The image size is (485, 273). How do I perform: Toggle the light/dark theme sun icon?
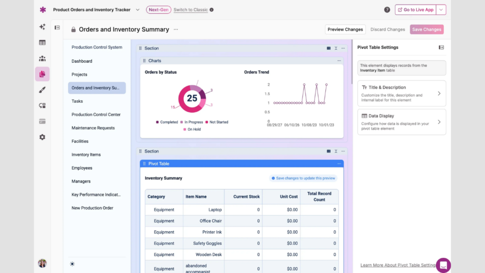pos(72,264)
